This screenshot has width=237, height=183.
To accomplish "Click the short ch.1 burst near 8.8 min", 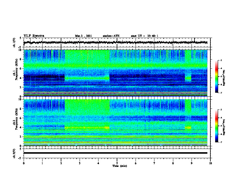I will point(188,65).
